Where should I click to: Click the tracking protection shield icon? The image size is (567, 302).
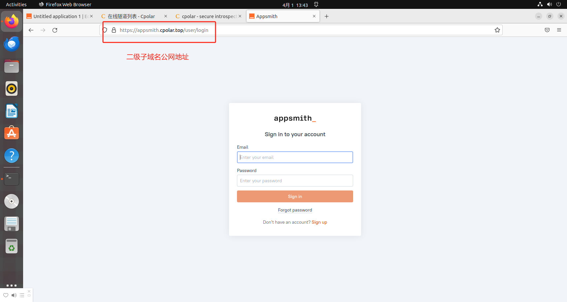[x=105, y=30]
